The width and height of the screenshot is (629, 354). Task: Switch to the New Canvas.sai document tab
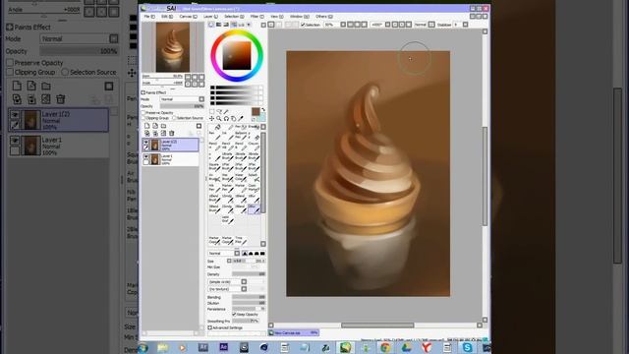294,332
